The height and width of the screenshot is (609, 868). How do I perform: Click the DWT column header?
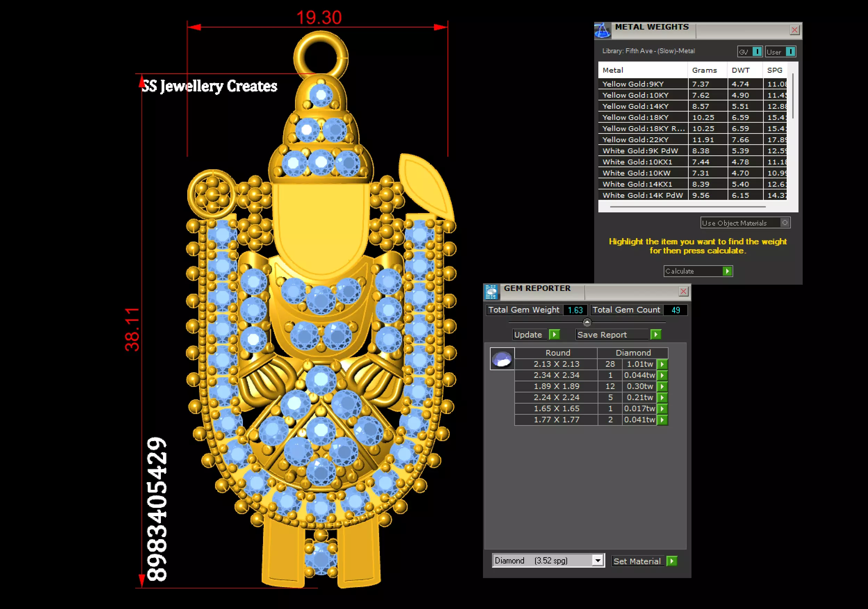[x=745, y=70]
